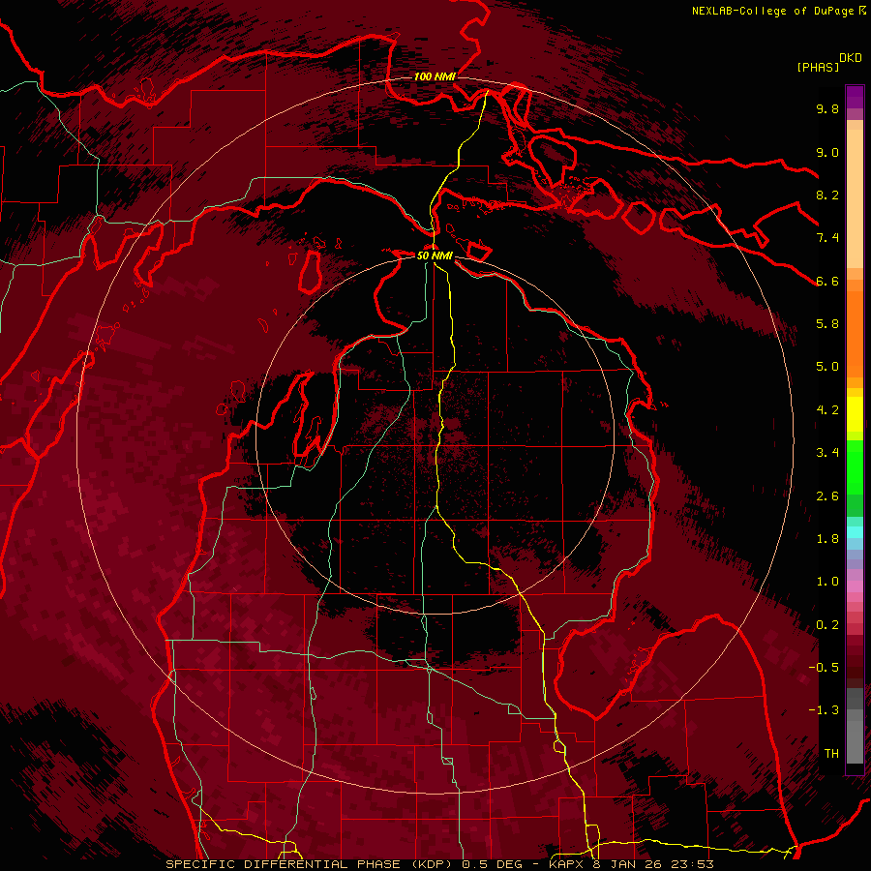Click the 50 NMI range ring label
871x871 pixels.
(435, 255)
